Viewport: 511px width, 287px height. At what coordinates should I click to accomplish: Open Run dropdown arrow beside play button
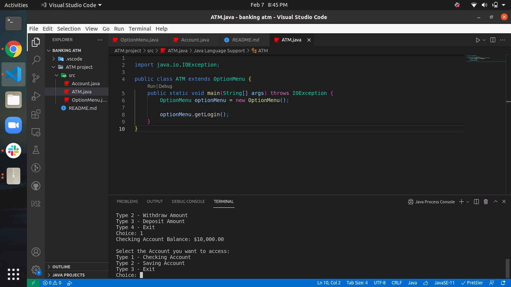484,40
